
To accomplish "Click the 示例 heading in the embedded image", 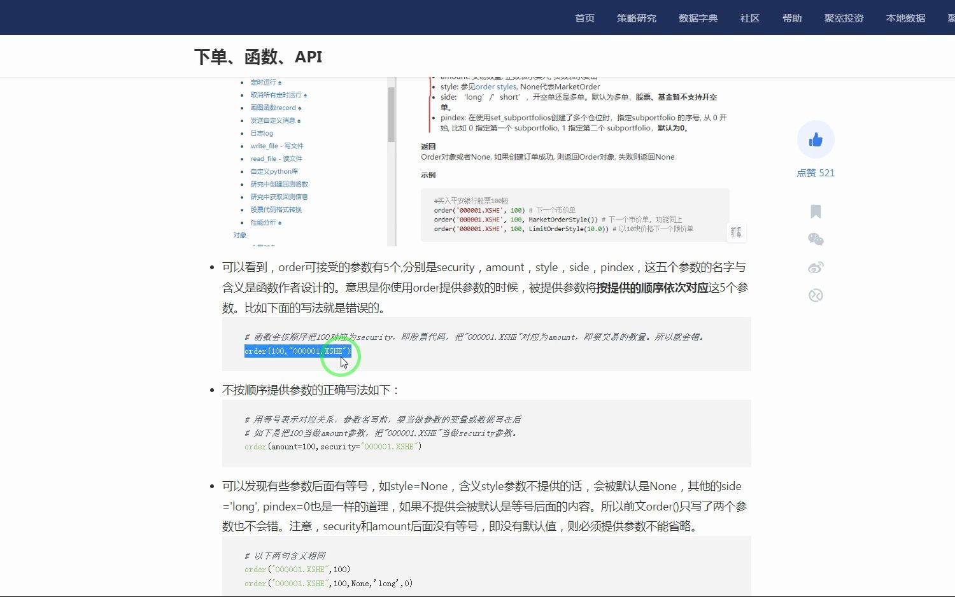I will [428, 175].
